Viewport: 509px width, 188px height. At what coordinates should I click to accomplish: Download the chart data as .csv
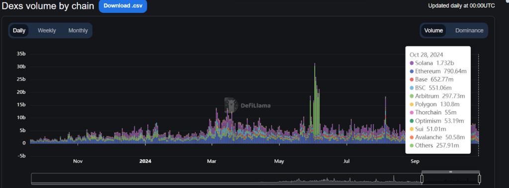[123, 6]
